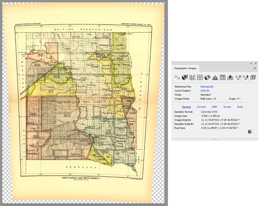Screen dimensions: 261x206
Task: Open the Dakotas.tfw reference file link
Action: (207, 86)
